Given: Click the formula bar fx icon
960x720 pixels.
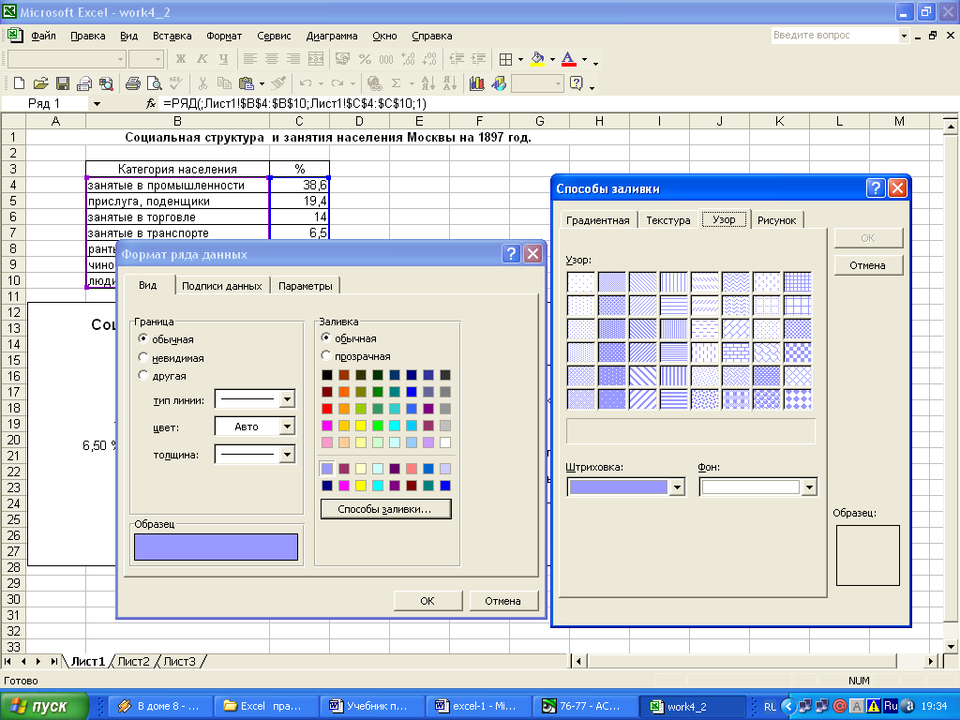Looking at the screenshot, I should [151, 104].
